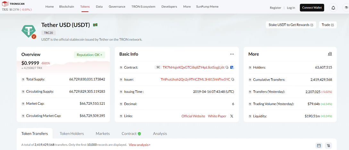Viewport: 349px width, 150px height.
Task: Switch to the Token Transfers tab
Action: (x=35, y=134)
